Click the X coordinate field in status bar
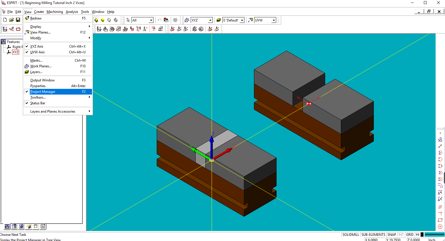The image size is (445, 241). point(374,240)
